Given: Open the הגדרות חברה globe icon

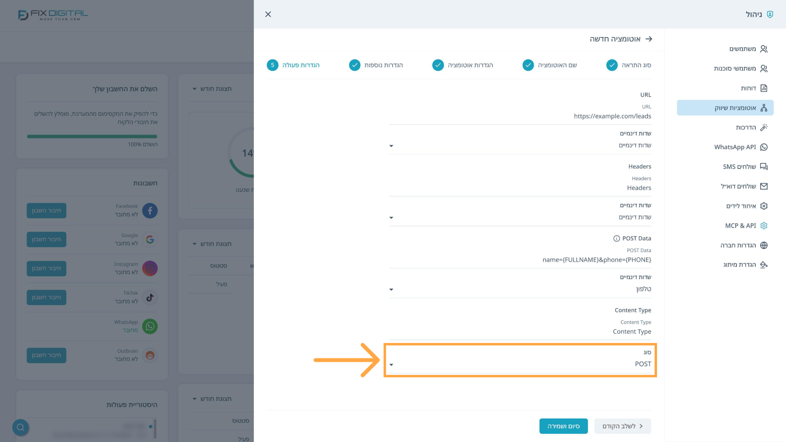Looking at the screenshot, I should coord(764,245).
